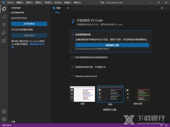Choose the 深色 dark theme thumbnail
Screen dimensions: 170x127
[110, 94]
